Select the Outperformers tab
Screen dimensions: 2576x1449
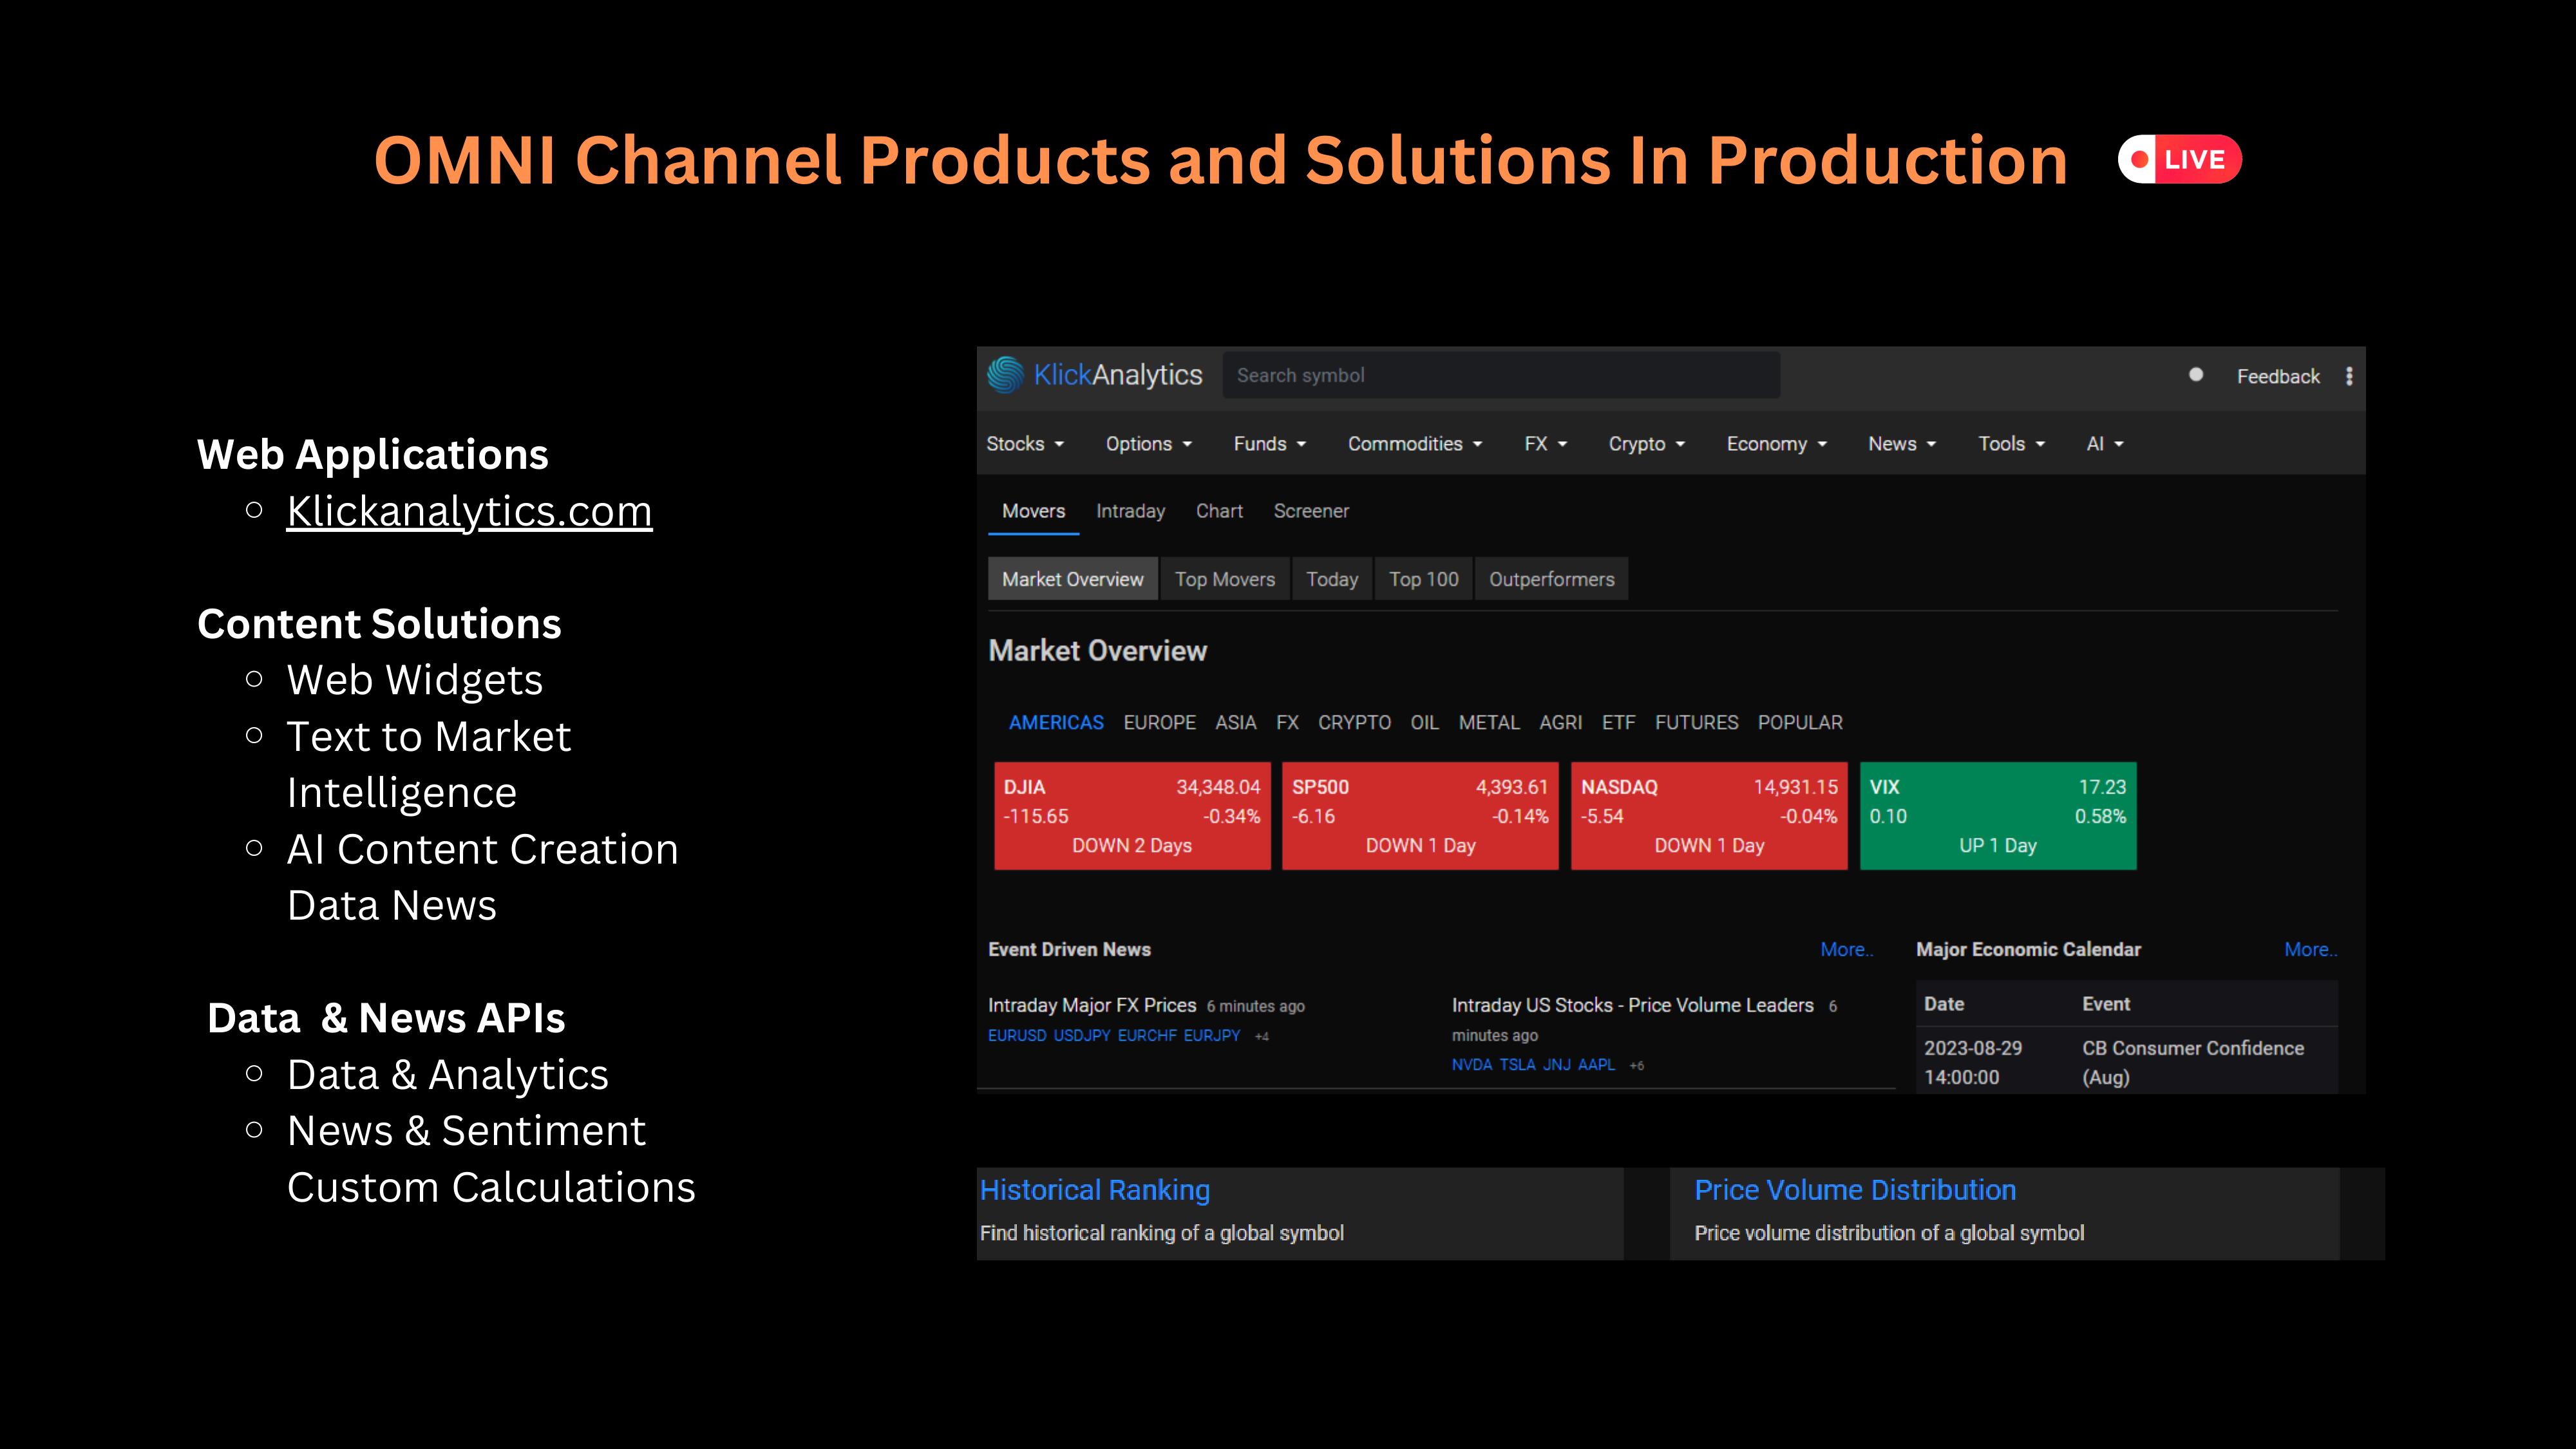(x=1551, y=579)
